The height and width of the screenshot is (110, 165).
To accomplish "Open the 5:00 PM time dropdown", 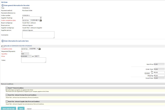I will coord(34,49).
